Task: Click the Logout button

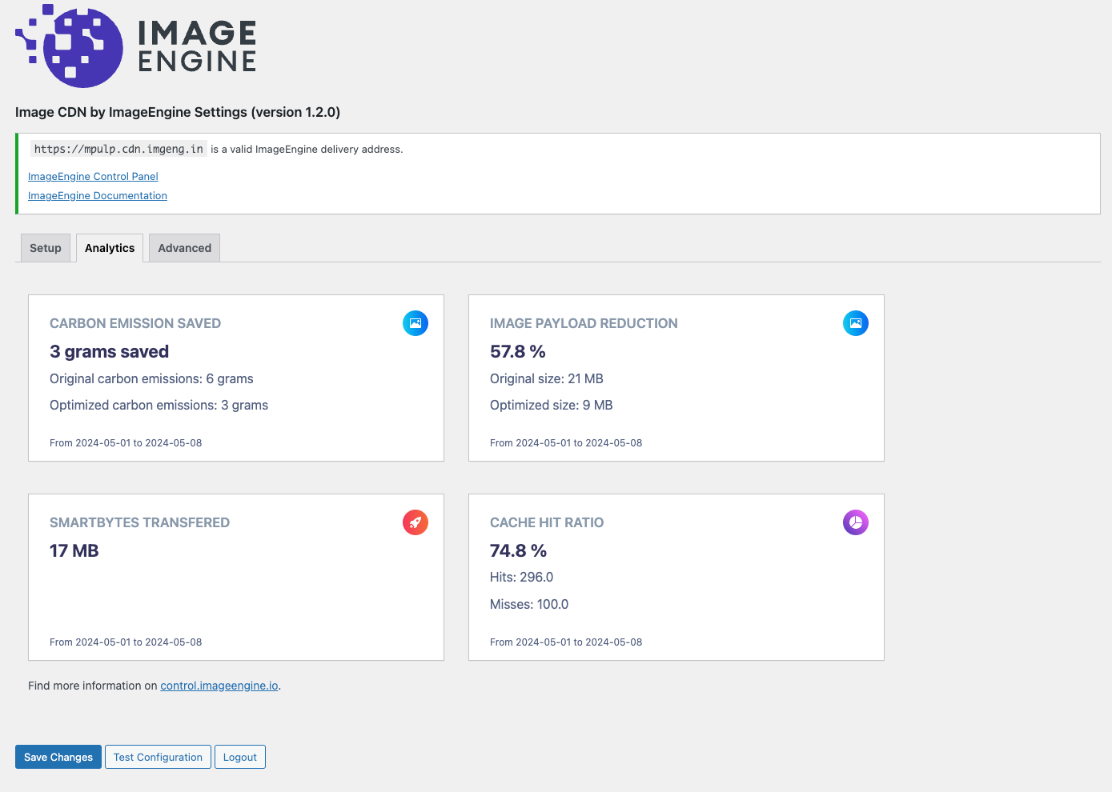Action: click(240, 757)
